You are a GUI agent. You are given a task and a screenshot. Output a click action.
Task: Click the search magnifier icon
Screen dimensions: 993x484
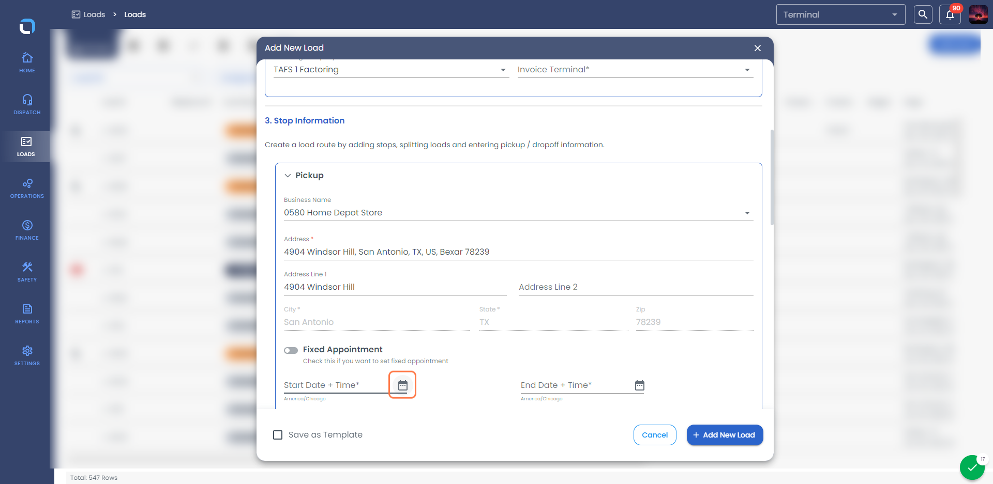click(923, 14)
